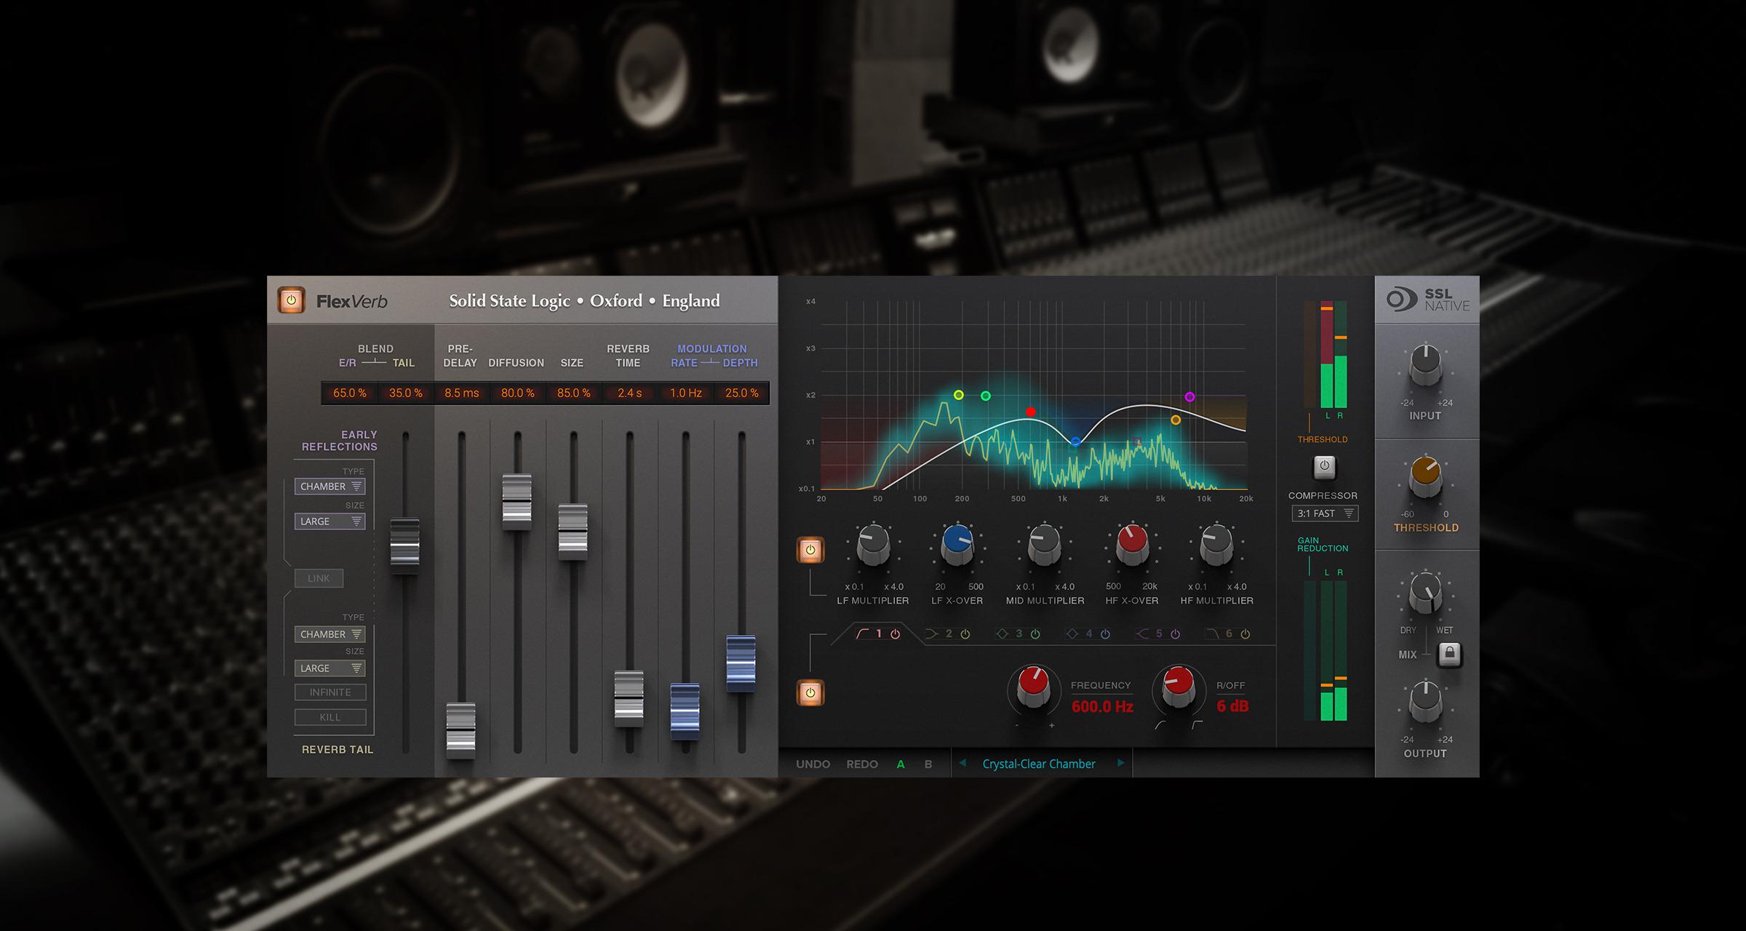Open compressor 3:1 FAST ratio dropdown

tap(1325, 514)
